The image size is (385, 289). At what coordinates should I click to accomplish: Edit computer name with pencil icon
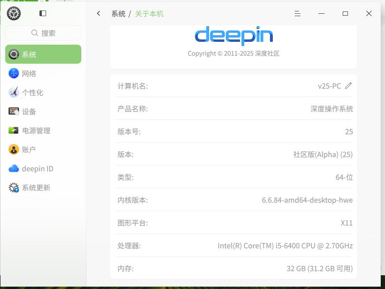pyautogui.click(x=348, y=86)
